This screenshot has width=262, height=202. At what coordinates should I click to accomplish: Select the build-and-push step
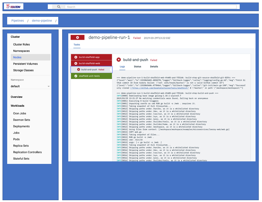[x=91, y=69]
